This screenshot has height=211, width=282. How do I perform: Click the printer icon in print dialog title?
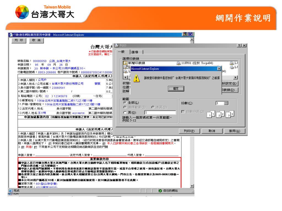pyautogui.click(x=117, y=45)
